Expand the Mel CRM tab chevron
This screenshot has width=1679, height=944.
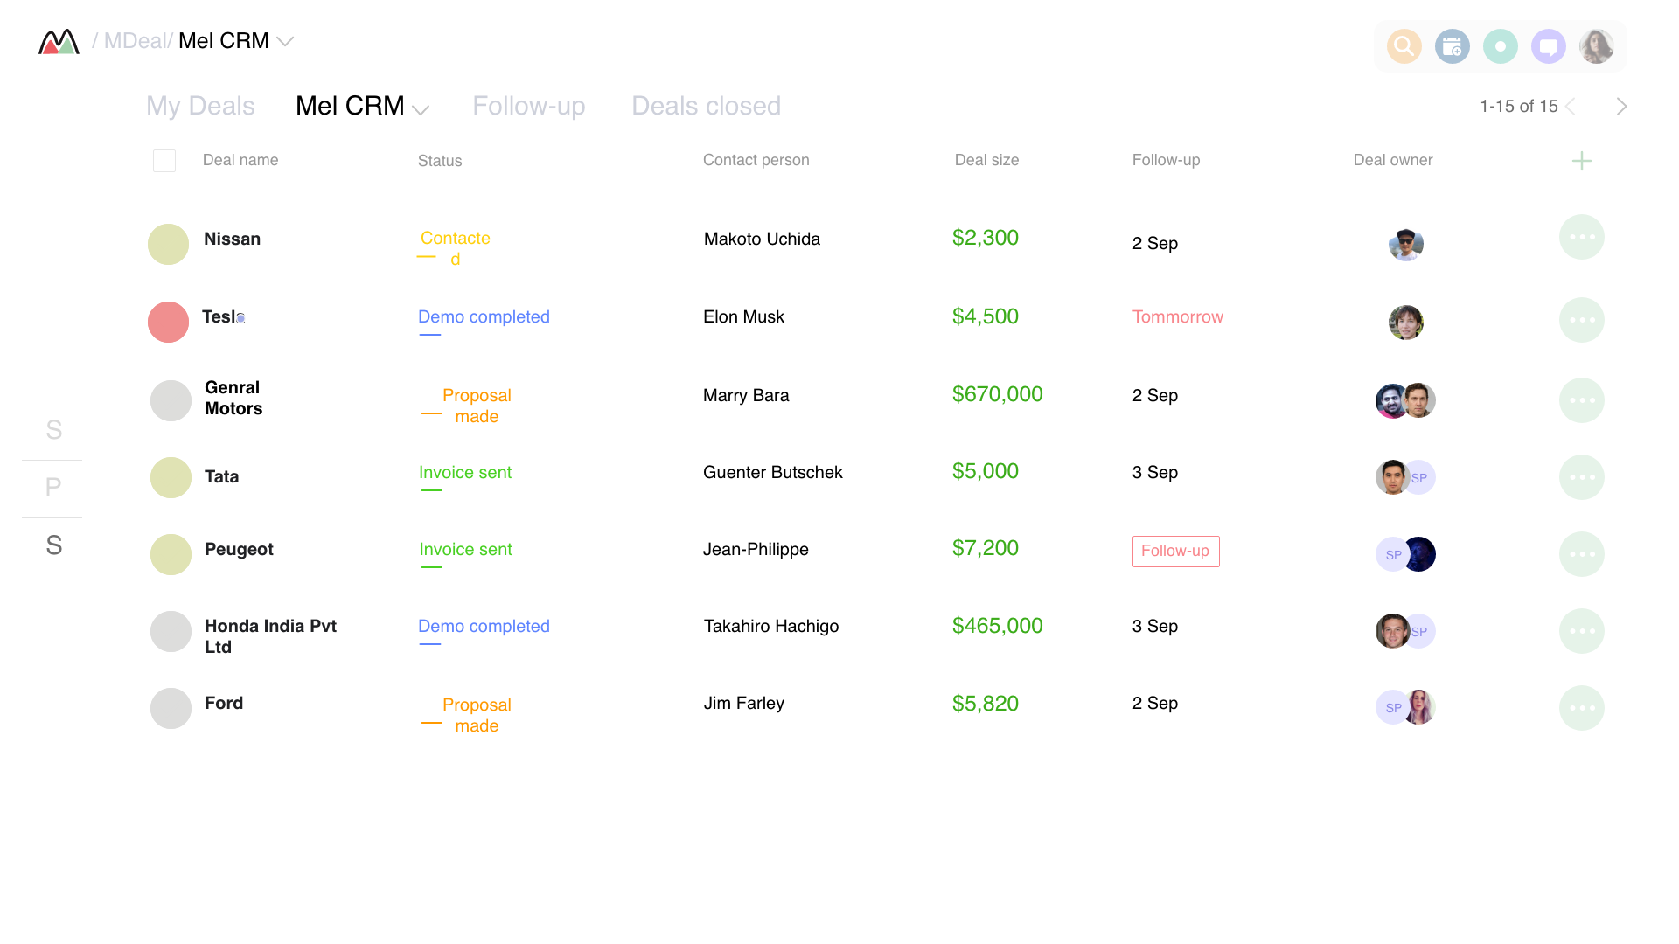(421, 109)
